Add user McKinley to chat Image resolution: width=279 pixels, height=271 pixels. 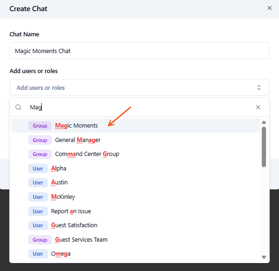tap(63, 197)
